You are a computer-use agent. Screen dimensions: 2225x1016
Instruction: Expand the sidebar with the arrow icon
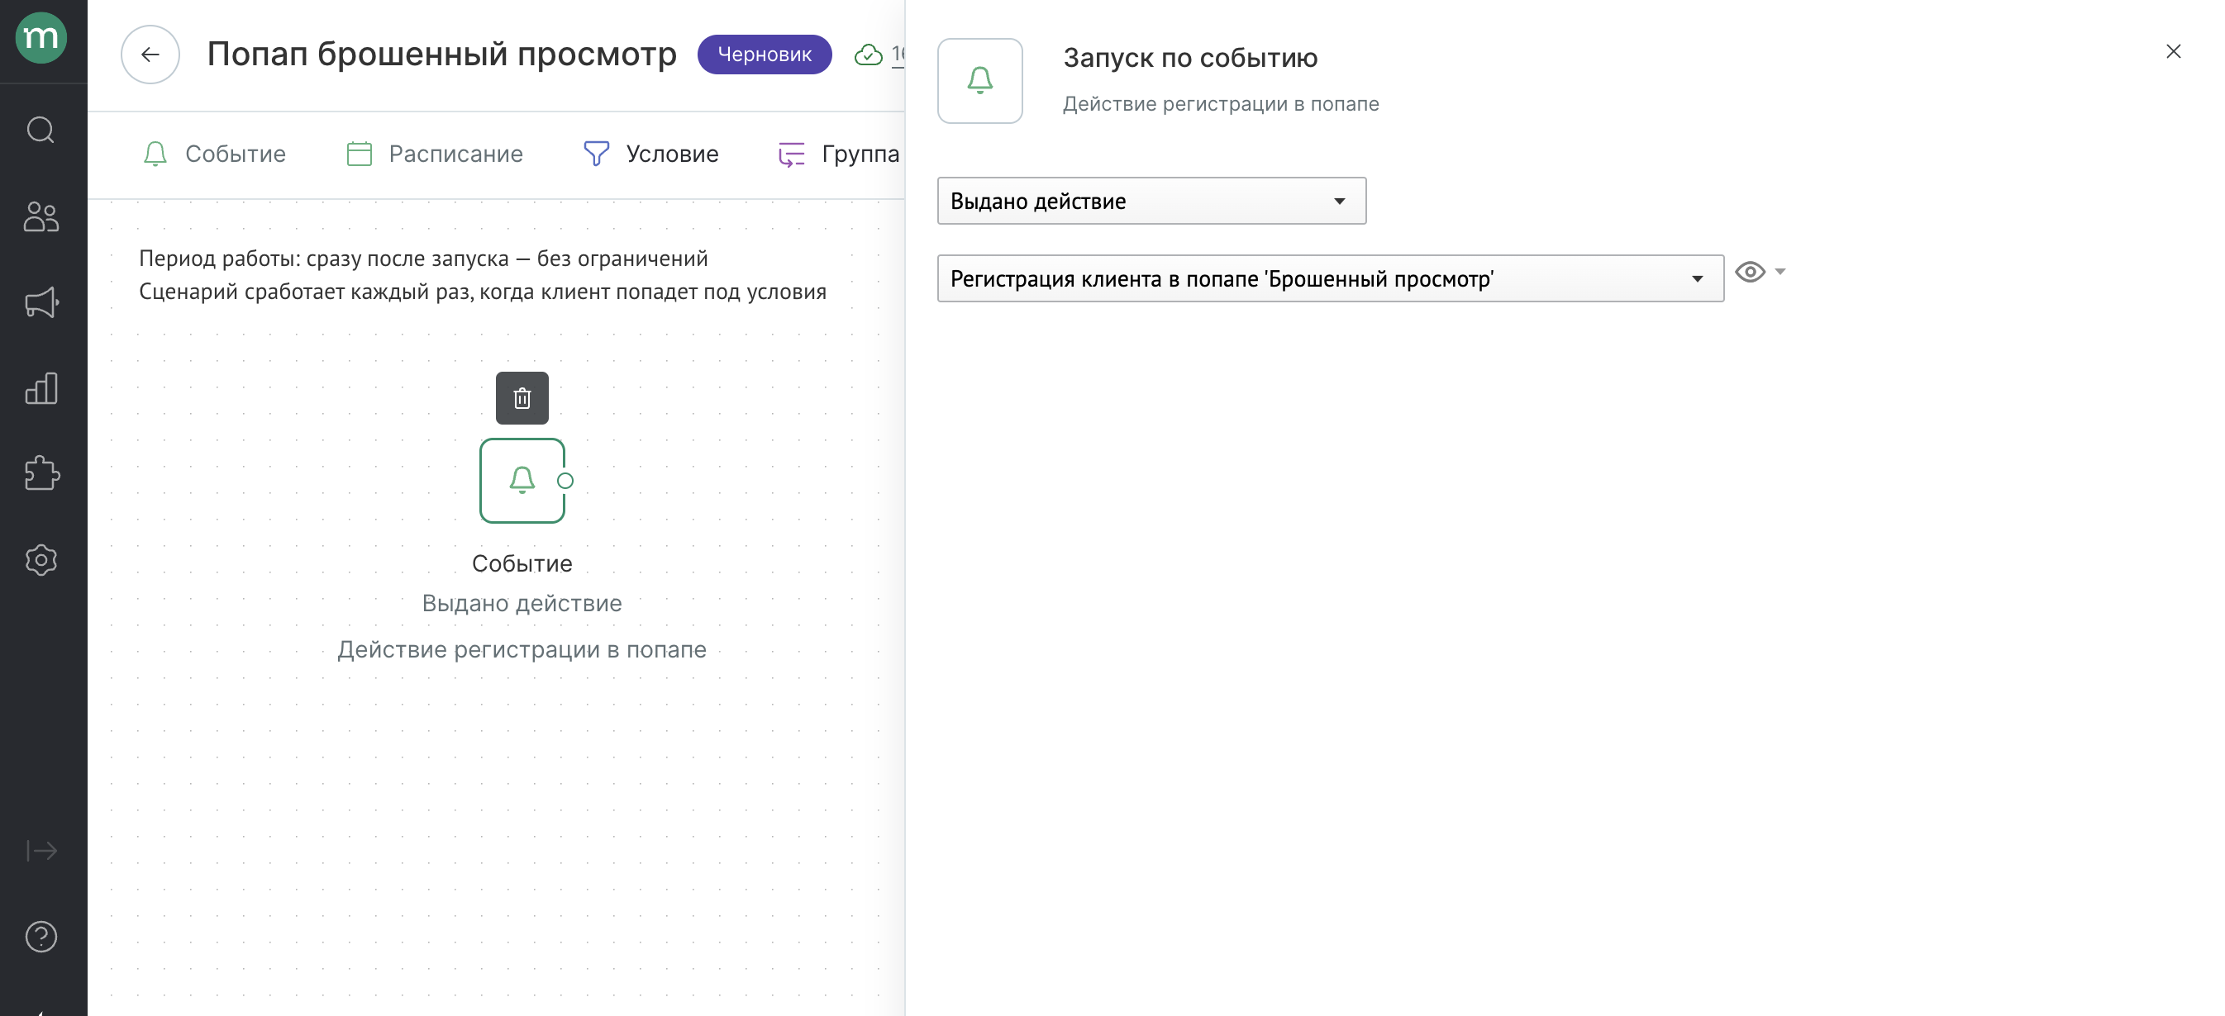[41, 851]
